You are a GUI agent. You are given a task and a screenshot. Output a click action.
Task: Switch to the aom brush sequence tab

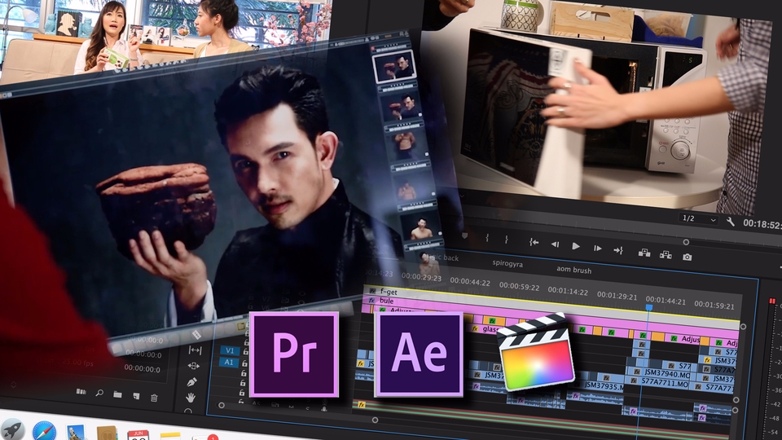pyautogui.click(x=573, y=270)
